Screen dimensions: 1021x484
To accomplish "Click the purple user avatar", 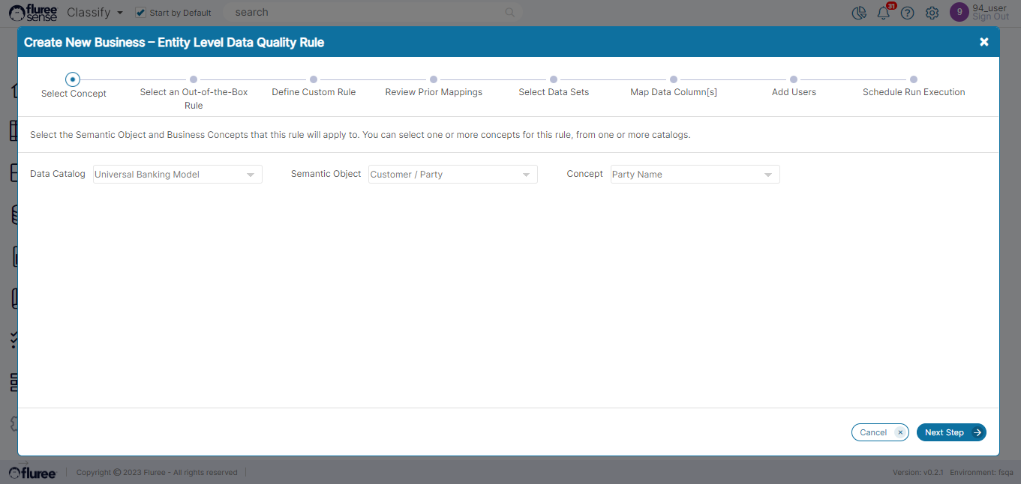I will tap(959, 12).
